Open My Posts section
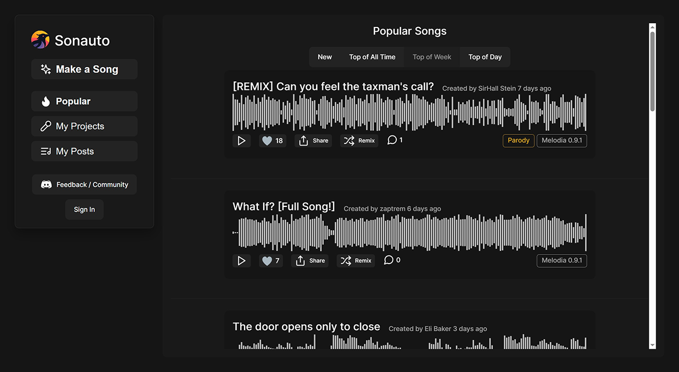Image resolution: width=679 pixels, height=372 pixels. tap(84, 151)
